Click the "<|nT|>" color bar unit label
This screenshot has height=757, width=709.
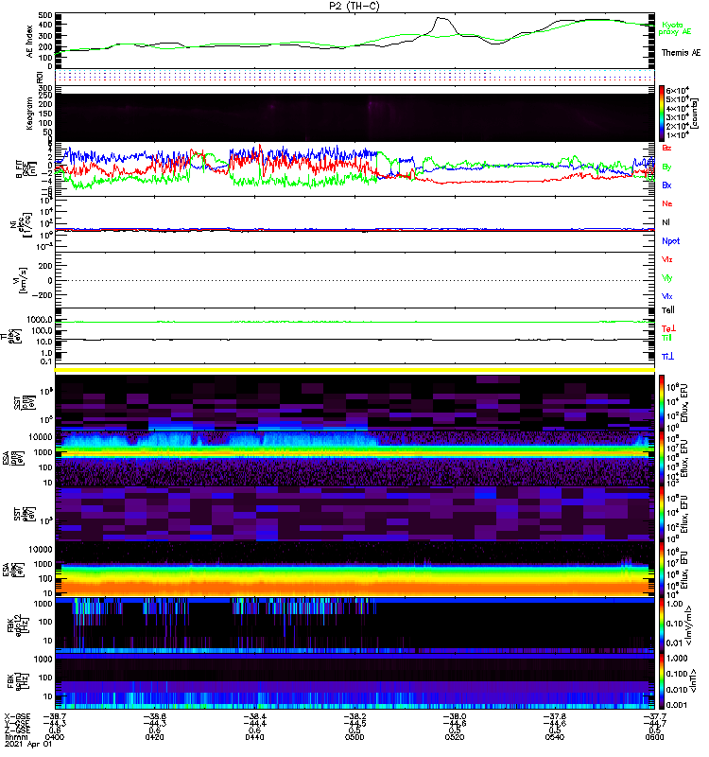click(x=692, y=681)
